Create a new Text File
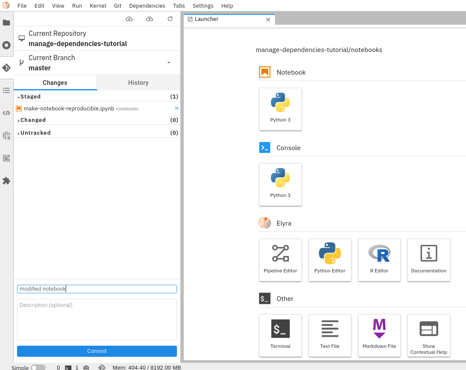 pyautogui.click(x=330, y=335)
